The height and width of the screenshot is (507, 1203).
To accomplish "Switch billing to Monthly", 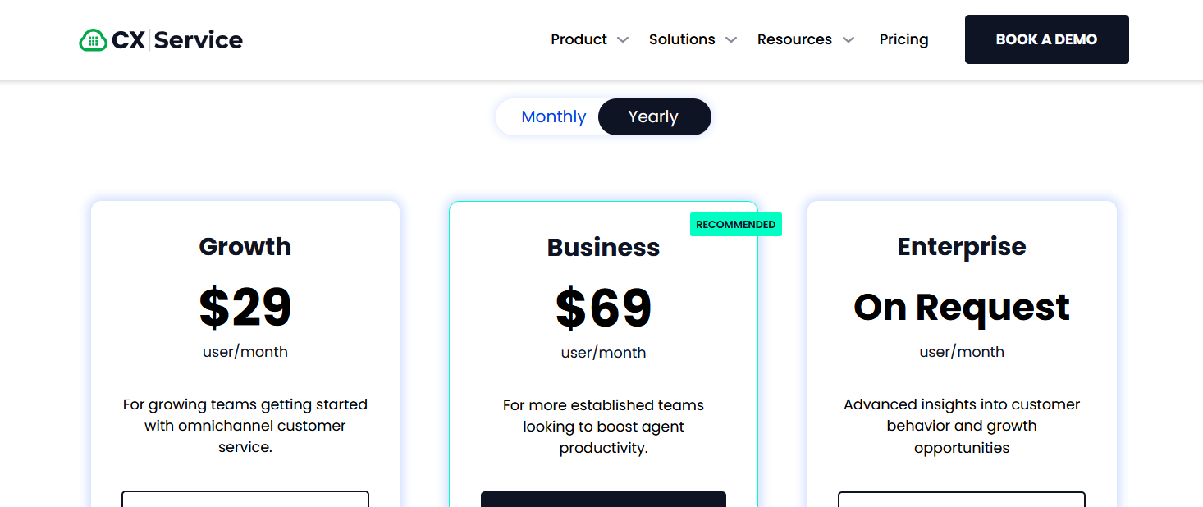I will coord(553,116).
